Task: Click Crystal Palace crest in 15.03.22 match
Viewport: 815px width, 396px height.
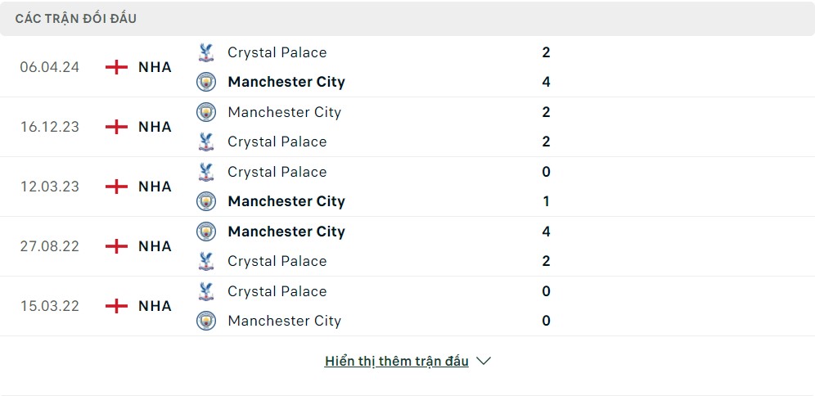Action: (x=206, y=291)
